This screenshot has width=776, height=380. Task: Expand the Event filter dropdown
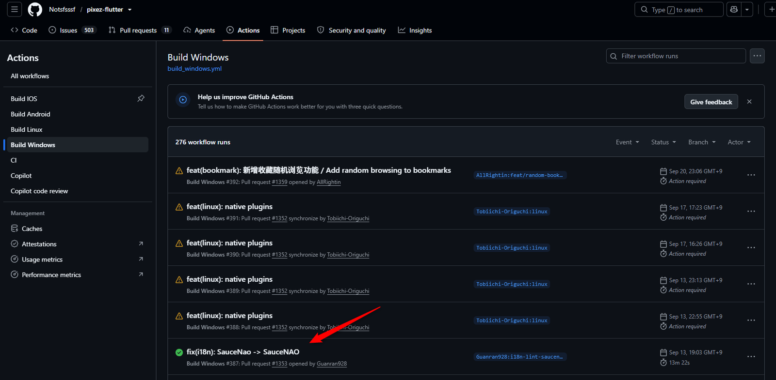pos(628,142)
